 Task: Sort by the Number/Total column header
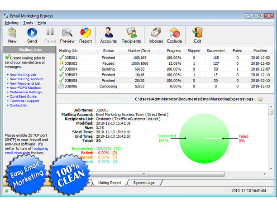click(139, 51)
